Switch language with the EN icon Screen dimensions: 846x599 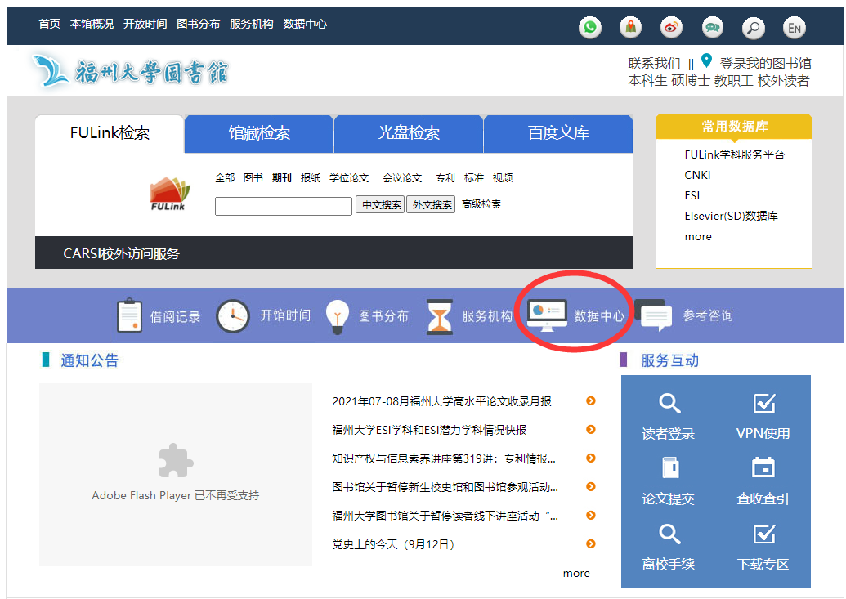click(x=794, y=27)
